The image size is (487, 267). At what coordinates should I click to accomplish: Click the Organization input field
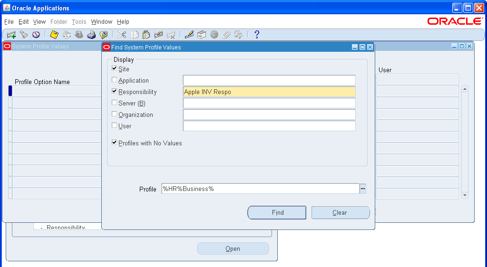click(269, 114)
